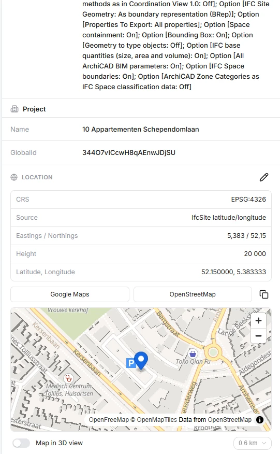Open map attribution info icon

pyautogui.click(x=260, y=420)
